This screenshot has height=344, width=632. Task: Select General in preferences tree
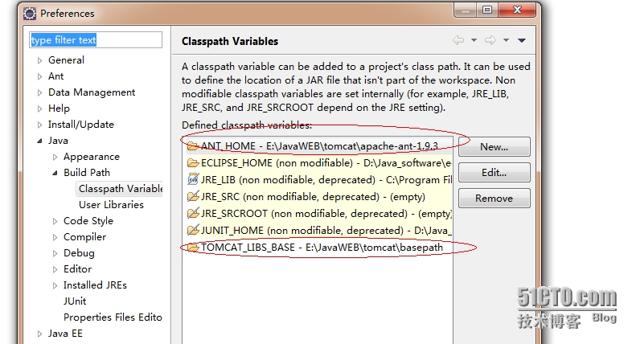66,60
